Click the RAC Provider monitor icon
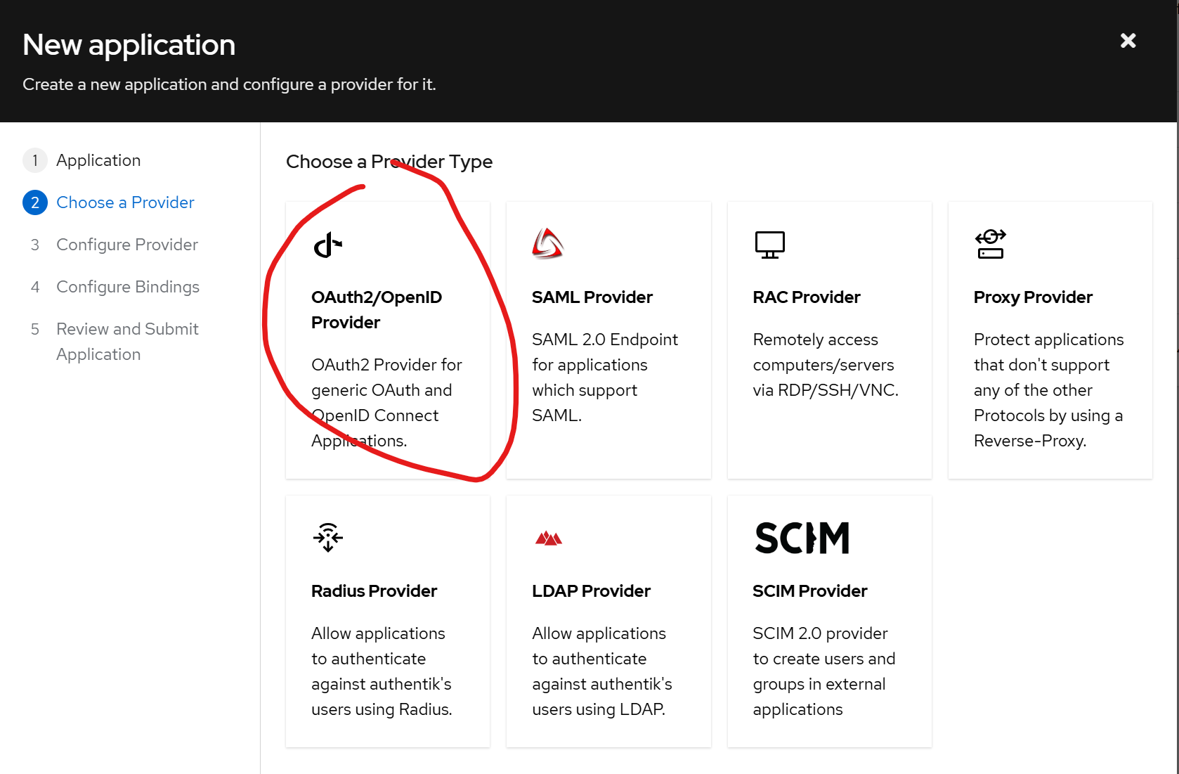The height and width of the screenshot is (774, 1179). coord(769,245)
